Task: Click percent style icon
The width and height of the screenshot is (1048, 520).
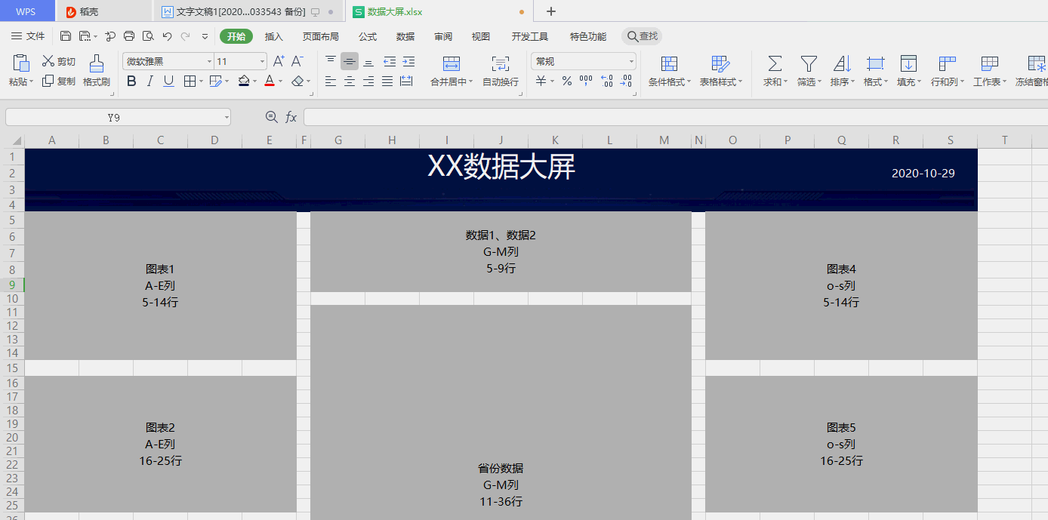Action: pos(567,81)
